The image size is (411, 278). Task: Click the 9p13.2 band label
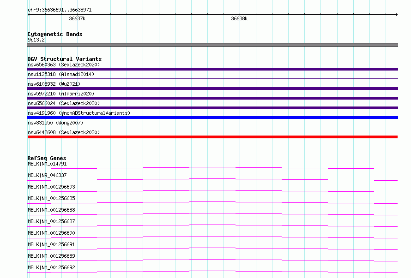pos(36,40)
